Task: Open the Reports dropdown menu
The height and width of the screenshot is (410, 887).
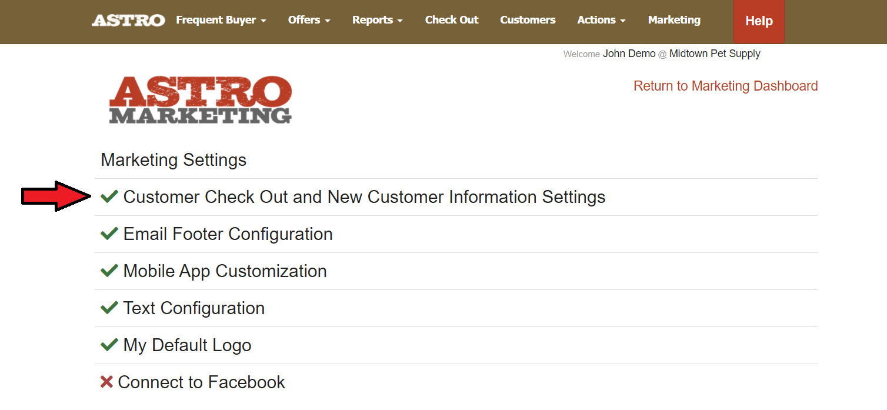Action: (378, 20)
